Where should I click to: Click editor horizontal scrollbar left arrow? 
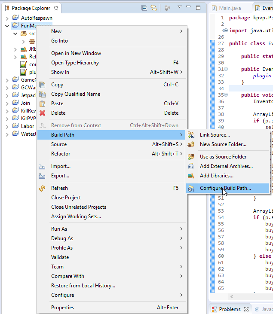pos(232,296)
